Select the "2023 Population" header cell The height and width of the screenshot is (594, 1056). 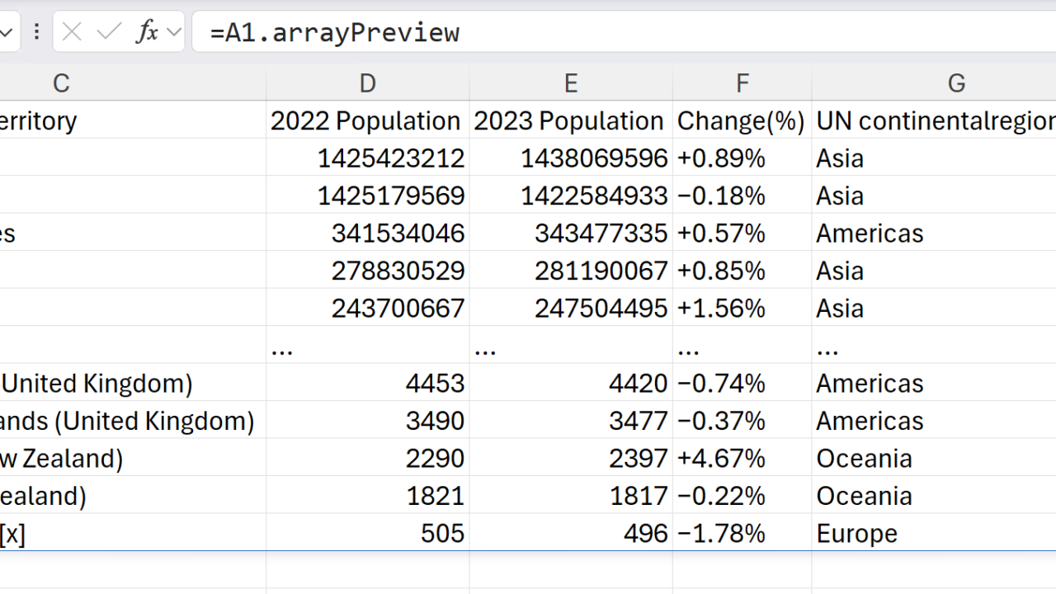coord(569,121)
